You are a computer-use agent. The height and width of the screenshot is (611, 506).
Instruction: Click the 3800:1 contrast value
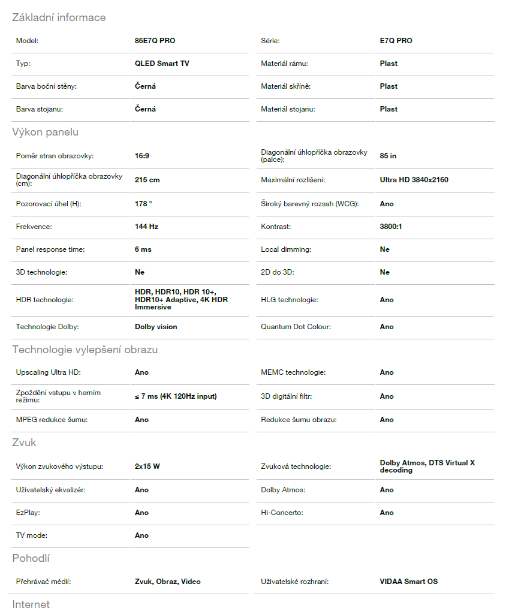pyautogui.click(x=392, y=227)
